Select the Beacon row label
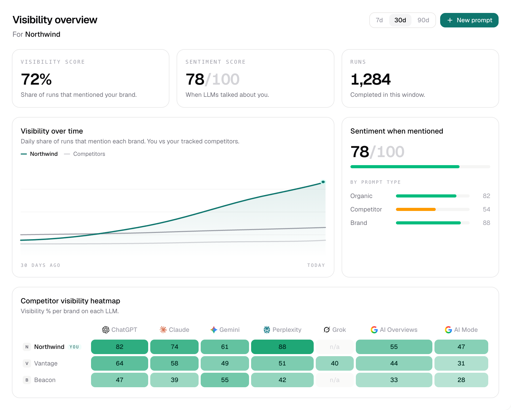Screen dimensions: 511x410 (x=45, y=380)
